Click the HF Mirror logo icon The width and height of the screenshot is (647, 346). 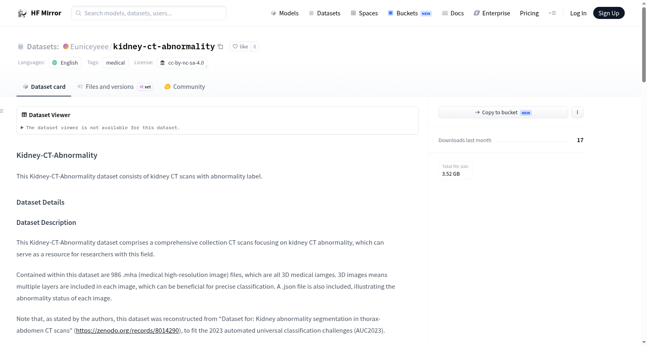(22, 13)
